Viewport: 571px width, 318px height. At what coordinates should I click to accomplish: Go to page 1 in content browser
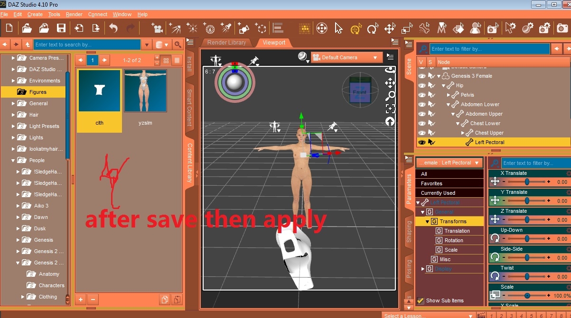click(93, 60)
